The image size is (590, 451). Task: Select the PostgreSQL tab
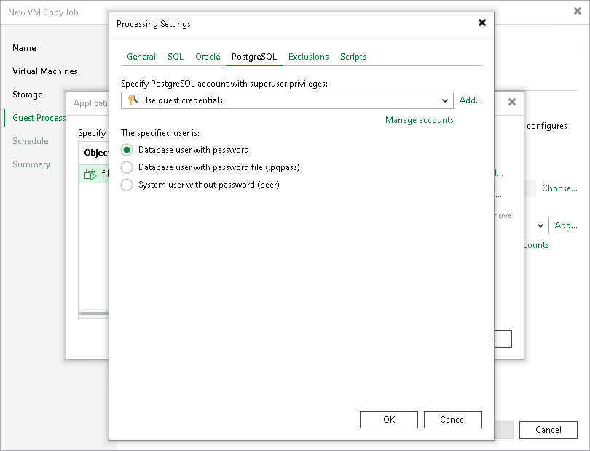tap(254, 57)
